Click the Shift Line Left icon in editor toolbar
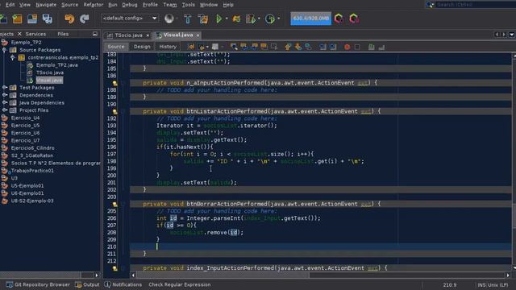This screenshot has height=290, width=516. click(x=322, y=47)
